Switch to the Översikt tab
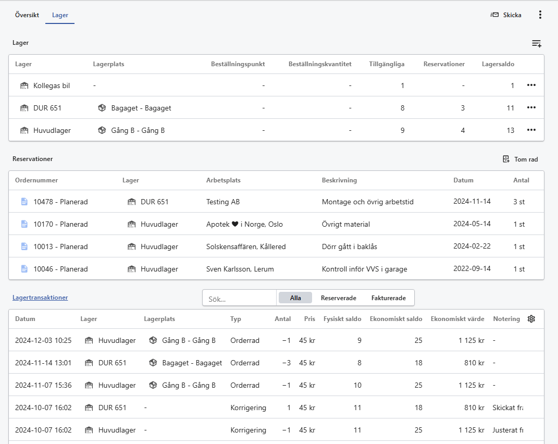Screen dimensions: 558x444 pos(27,15)
